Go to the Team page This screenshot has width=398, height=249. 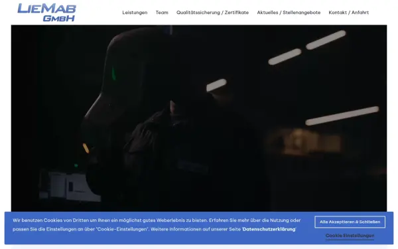click(x=162, y=13)
